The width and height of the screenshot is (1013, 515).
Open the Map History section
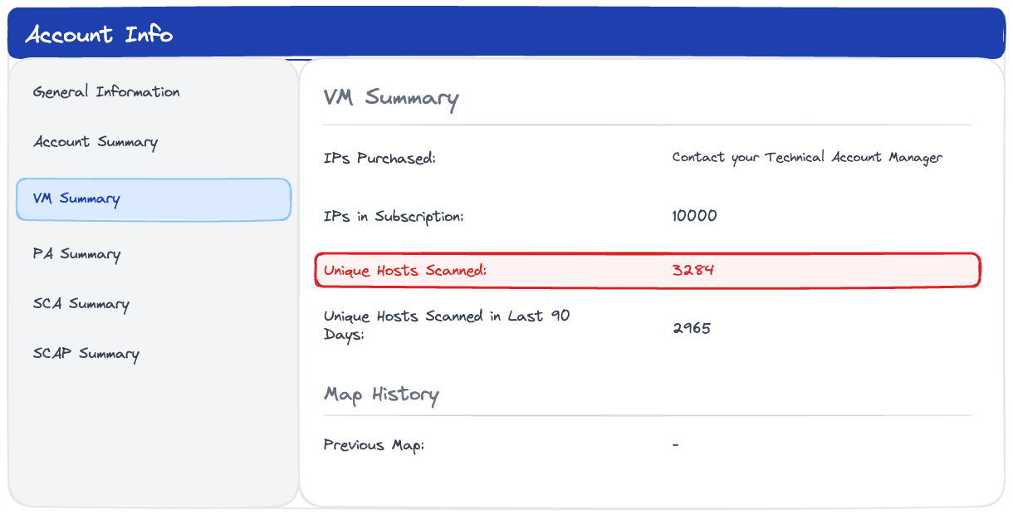[381, 394]
